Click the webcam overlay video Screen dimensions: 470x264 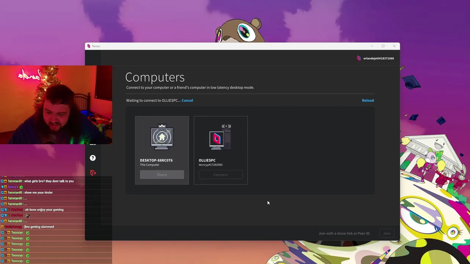tap(56, 105)
